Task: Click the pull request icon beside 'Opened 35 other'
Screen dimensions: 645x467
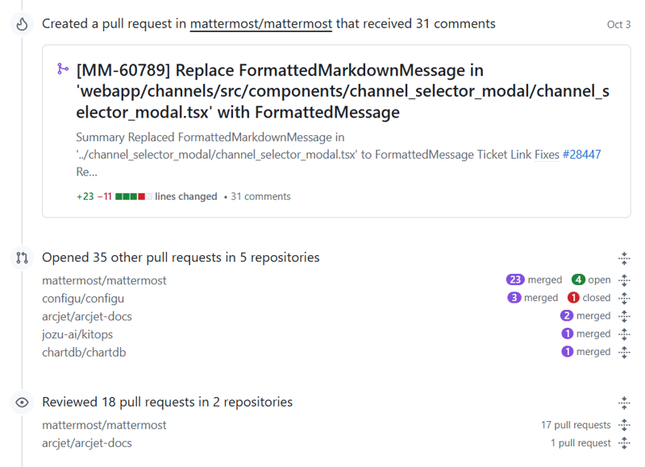Action: click(x=22, y=258)
